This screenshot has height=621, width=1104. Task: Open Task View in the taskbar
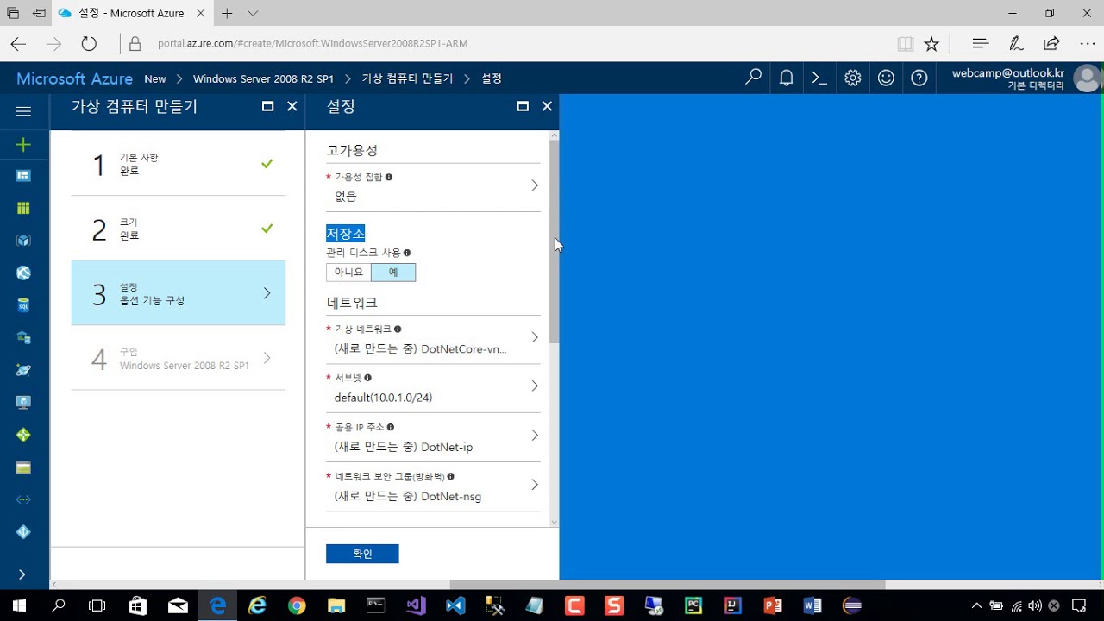coord(97,605)
